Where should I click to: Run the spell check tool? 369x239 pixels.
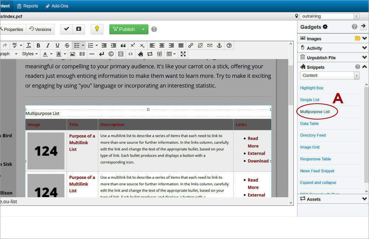pos(15,46)
